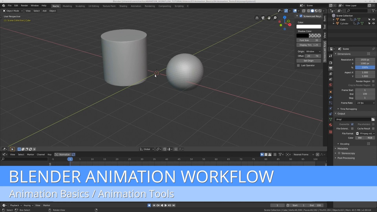Open the Object Data properties tab icon
The width and height of the screenshot is (377, 212).
(x=330, y=119)
